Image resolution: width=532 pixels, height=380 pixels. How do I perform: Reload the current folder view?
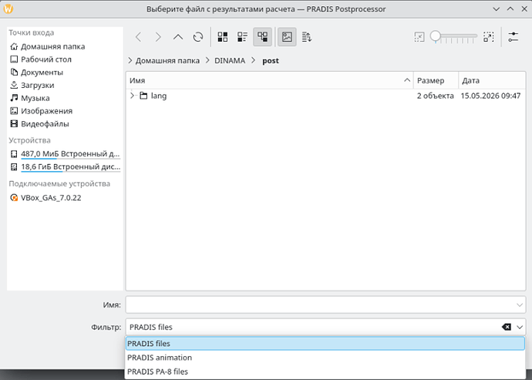click(x=198, y=37)
